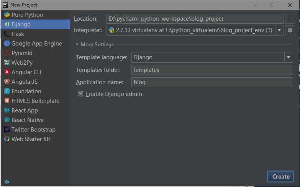Image resolution: width=300 pixels, height=187 pixels.
Task: Open the Interpreter dropdown arrow
Action: pyautogui.click(x=279, y=30)
